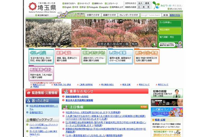Open 観光・文化・教育 category card
The height and width of the screenshot is (137, 207).
pos(147,56)
